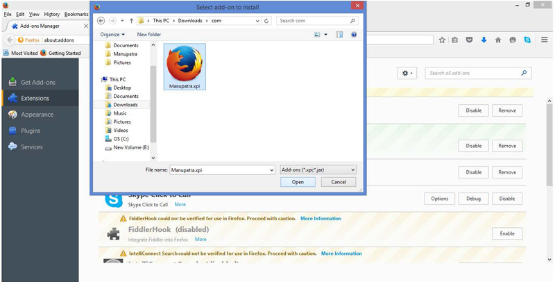Screen dimensions: 555x282
Task: Switch to the Add-ons Manager tab
Action: (x=46, y=26)
